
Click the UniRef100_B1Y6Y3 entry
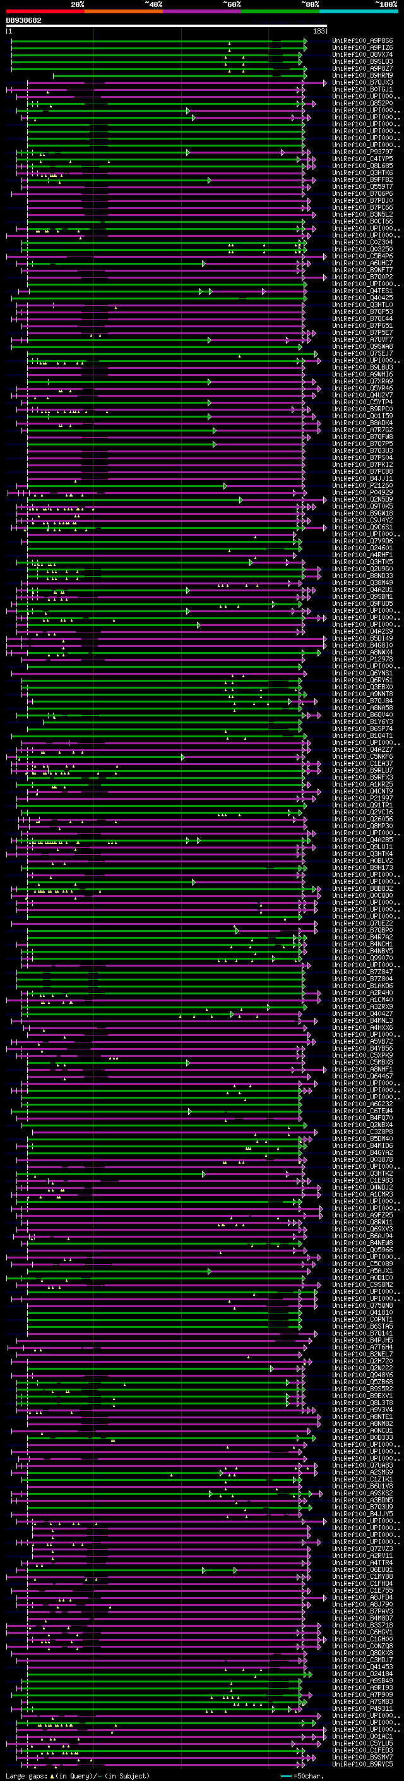[x=362, y=721]
